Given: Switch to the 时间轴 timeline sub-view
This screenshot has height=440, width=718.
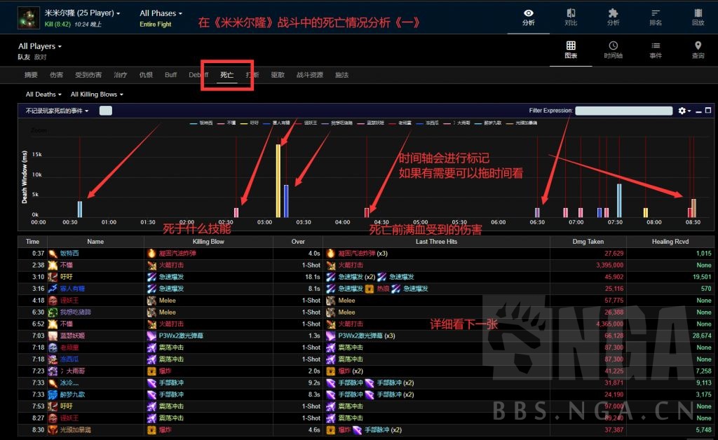Looking at the screenshot, I should pyautogui.click(x=614, y=50).
